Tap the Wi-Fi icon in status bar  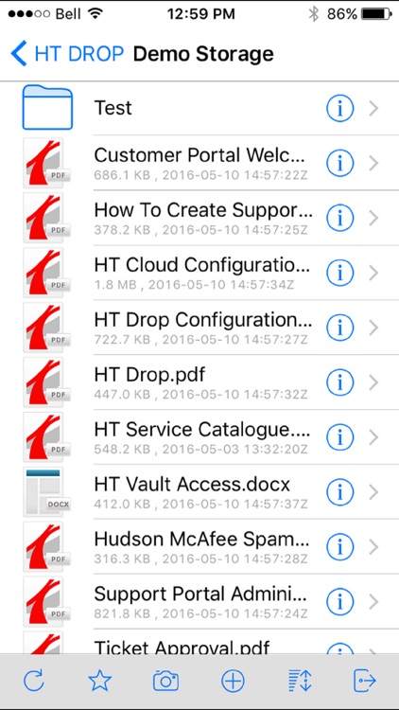click(x=95, y=14)
